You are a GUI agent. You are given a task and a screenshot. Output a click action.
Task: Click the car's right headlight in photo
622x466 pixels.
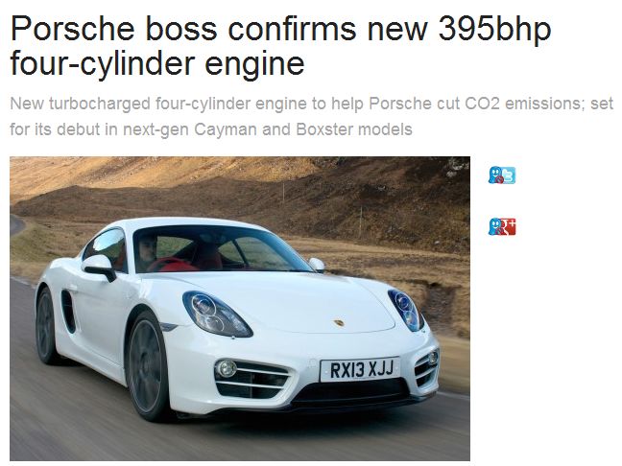pyautogui.click(x=405, y=310)
